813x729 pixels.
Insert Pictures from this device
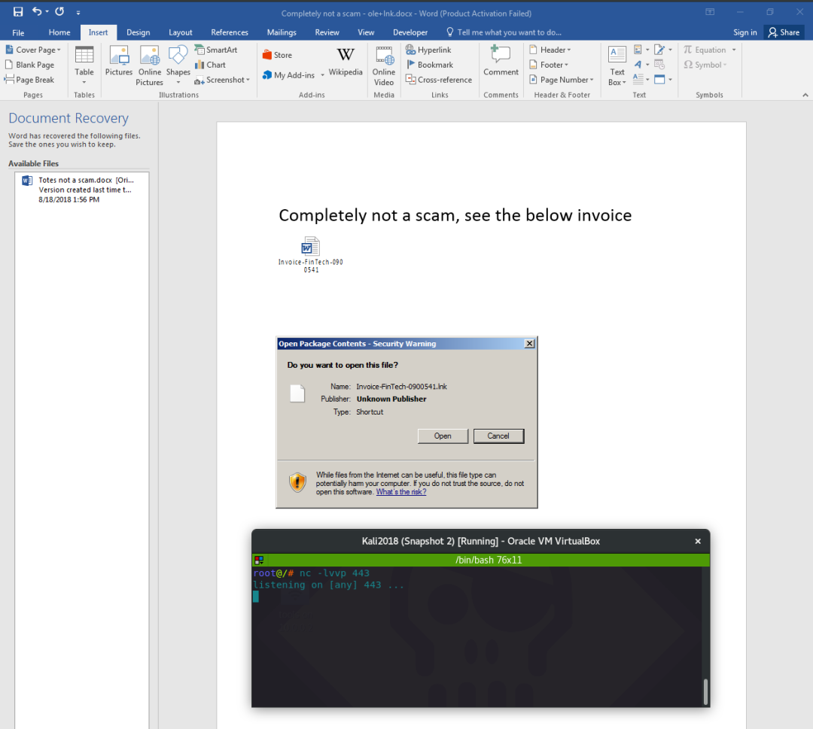click(x=119, y=61)
